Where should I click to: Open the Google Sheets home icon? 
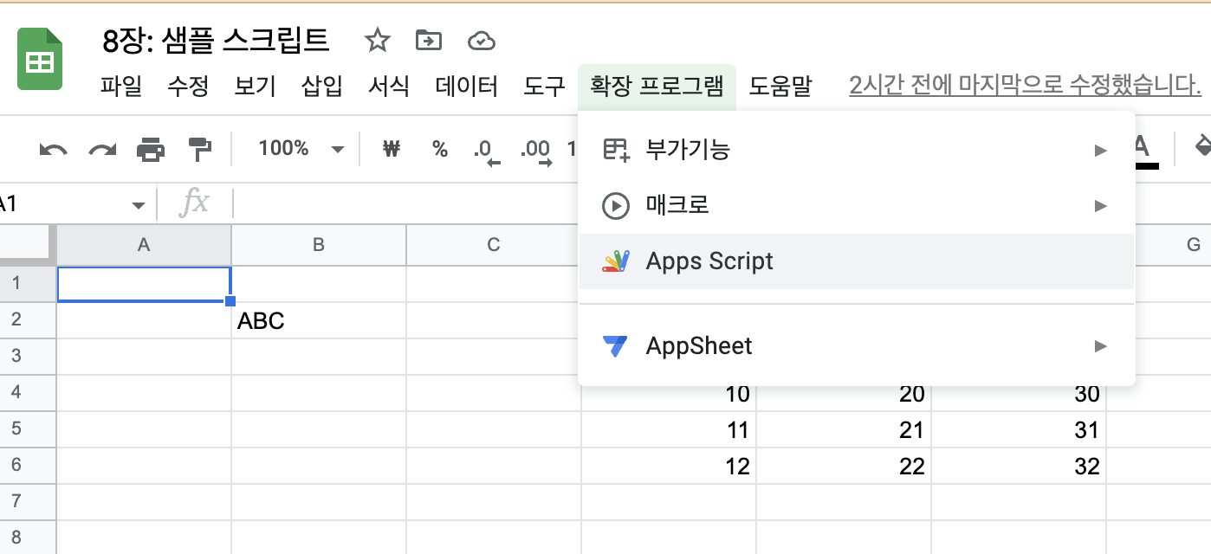point(40,59)
